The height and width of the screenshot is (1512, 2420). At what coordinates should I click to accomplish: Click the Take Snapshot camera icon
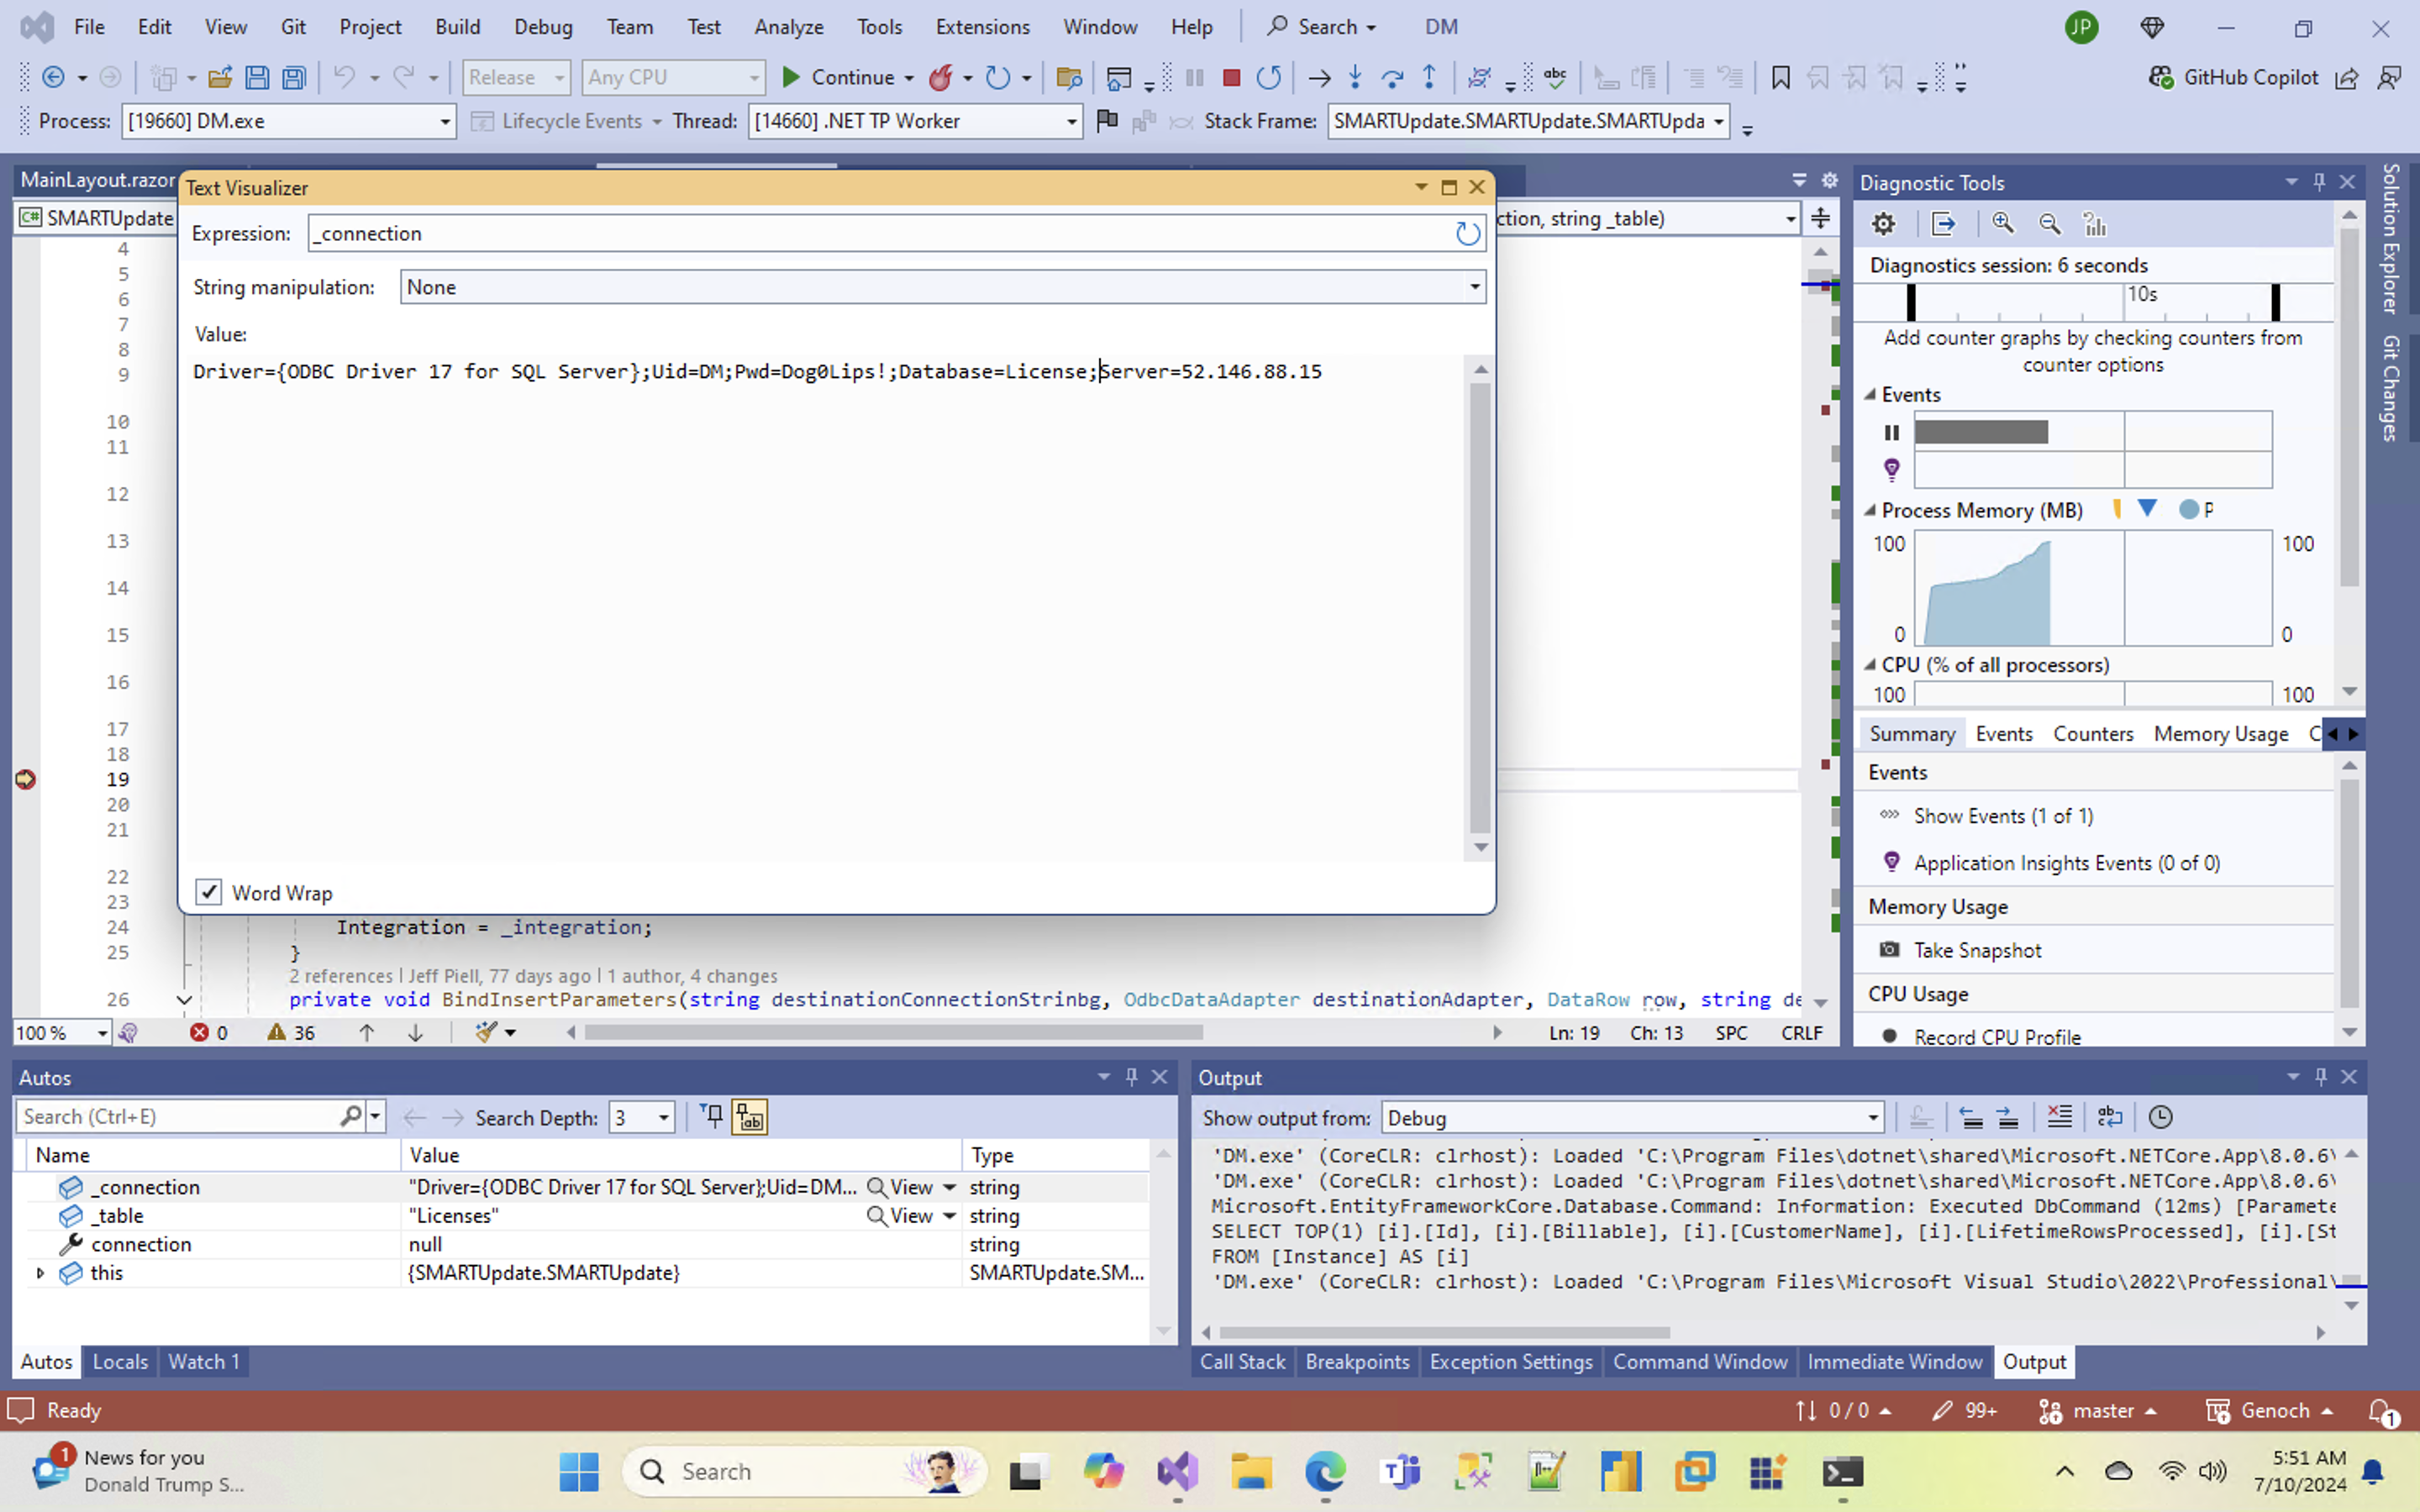pos(1890,949)
